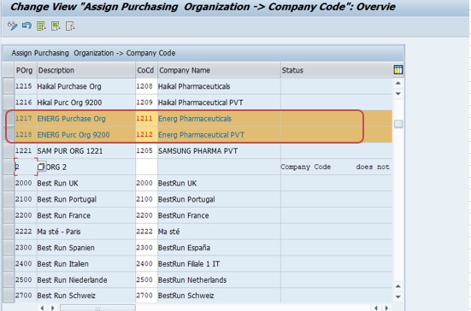Click BestRun Filiale 1 IT company name
Screen dimensions: 471x311
tap(189, 264)
